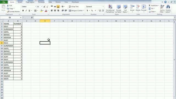Toggle Middle Align
Screen dimensions: 176x99
pyautogui.click(x=55, y=7)
